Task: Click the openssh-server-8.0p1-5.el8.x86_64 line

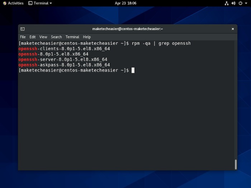Action: pyautogui.click(x=63, y=59)
